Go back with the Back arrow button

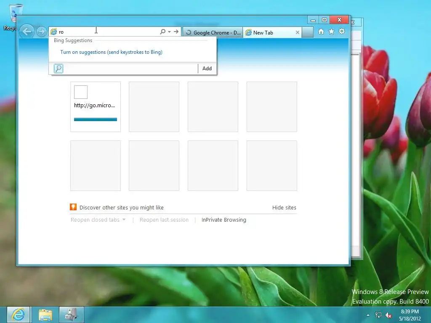coord(27,32)
